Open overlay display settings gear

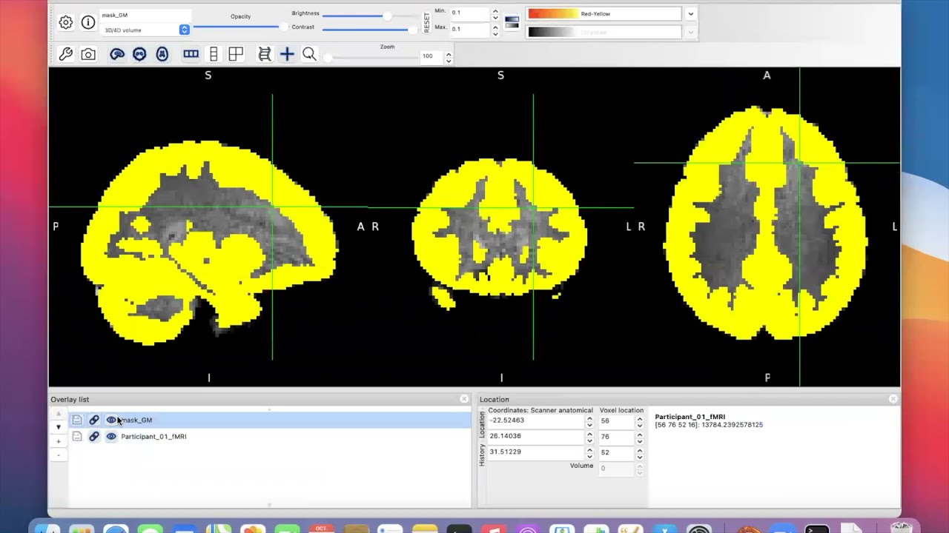tap(66, 22)
